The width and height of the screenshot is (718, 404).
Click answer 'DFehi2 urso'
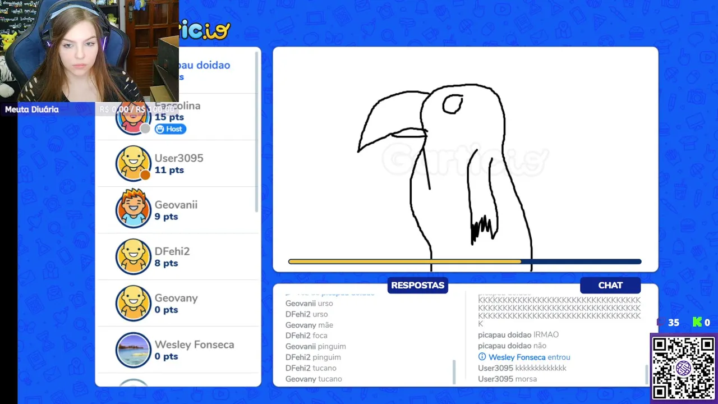(307, 314)
